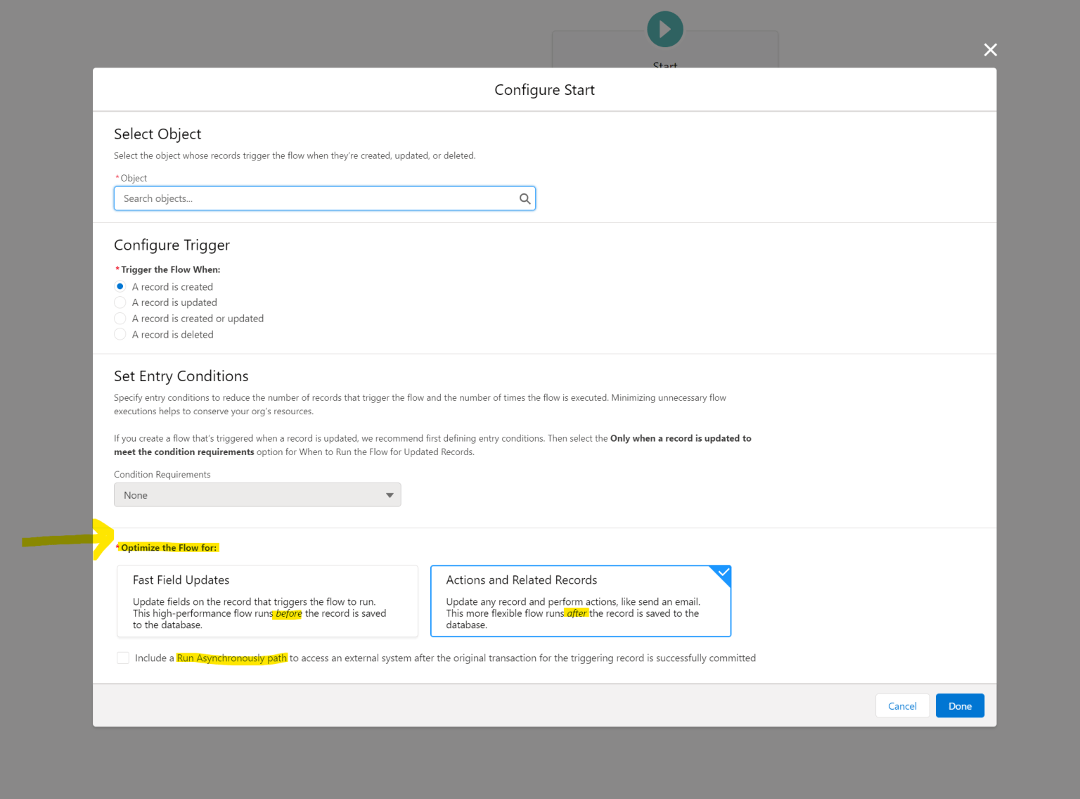The image size is (1080, 799).
Task: Select the 'A record is deleted' trigger
Action: pos(120,334)
